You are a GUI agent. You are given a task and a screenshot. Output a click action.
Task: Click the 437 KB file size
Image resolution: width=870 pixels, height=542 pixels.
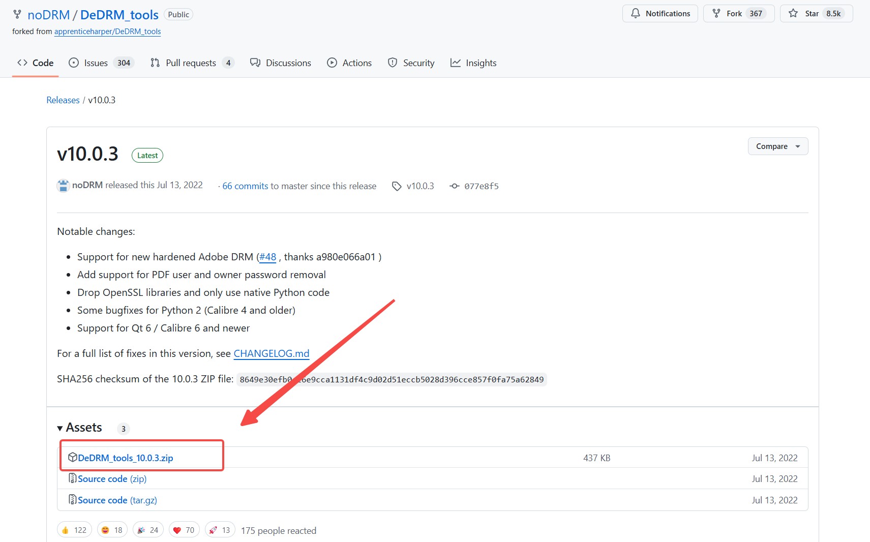(596, 458)
